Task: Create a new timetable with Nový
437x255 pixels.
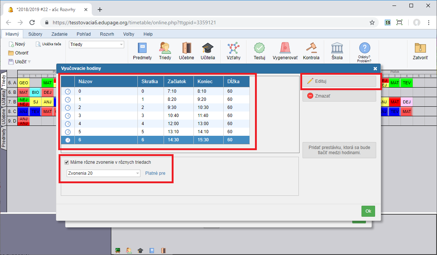Action: [x=17, y=44]
